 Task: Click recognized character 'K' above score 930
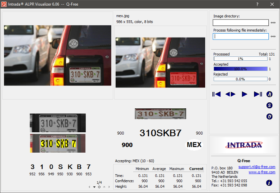[x=70, y=167]
